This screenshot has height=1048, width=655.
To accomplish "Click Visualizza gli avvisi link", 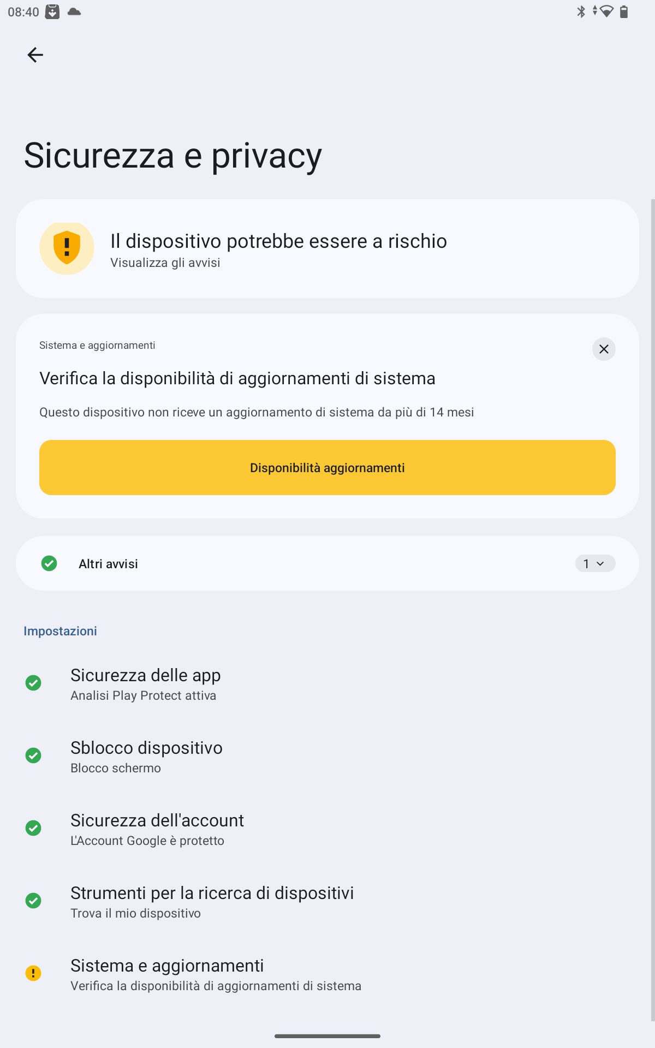I will pos(165,263).
